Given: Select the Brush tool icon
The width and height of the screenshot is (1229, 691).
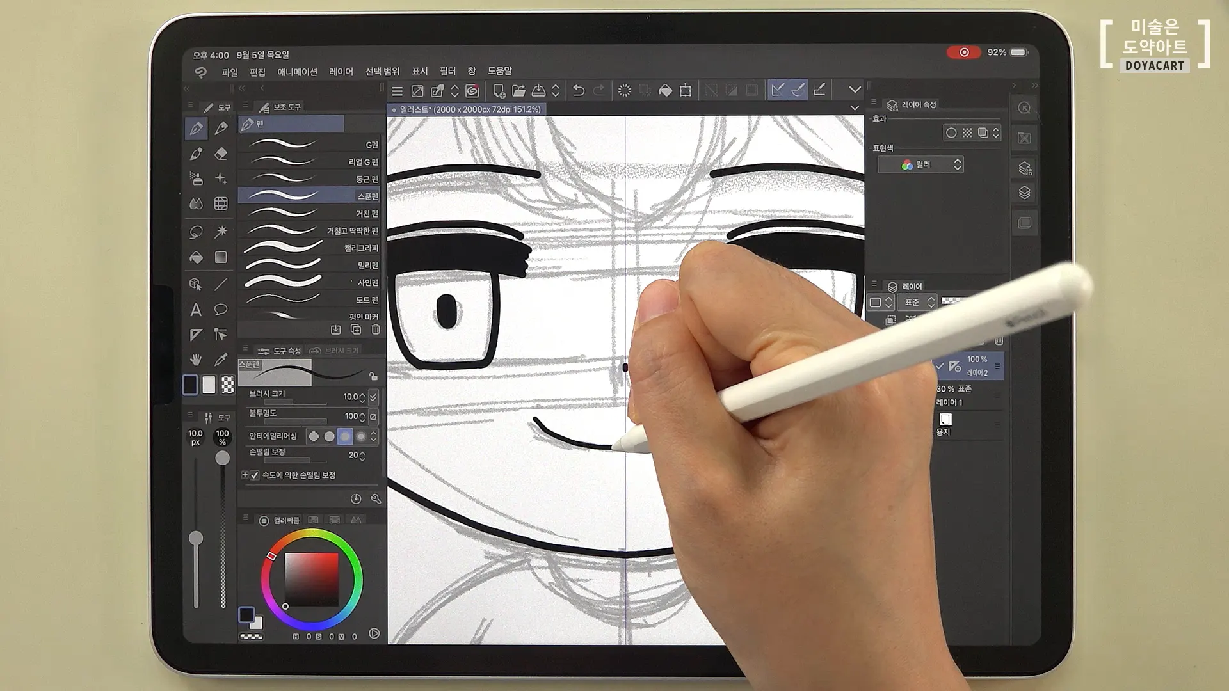Looking at the screenshot, I should [196, 154].
